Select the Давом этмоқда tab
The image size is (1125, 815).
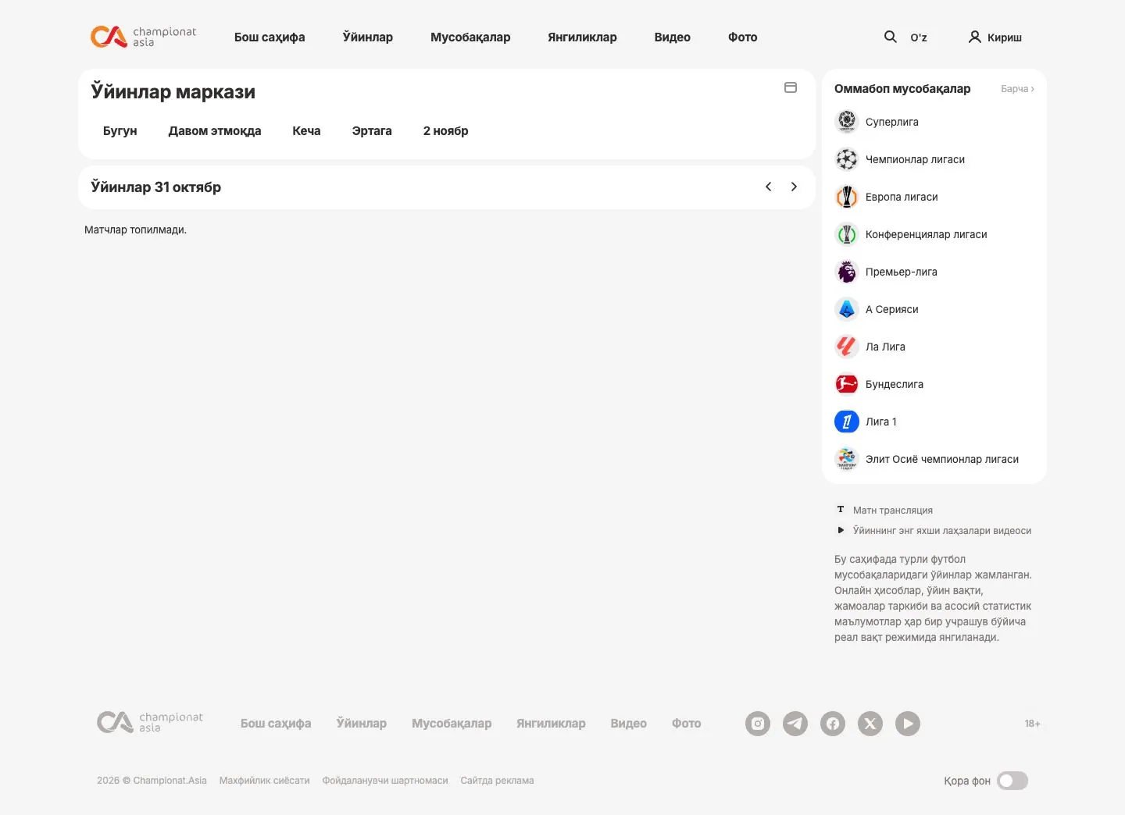click(215, 131)
